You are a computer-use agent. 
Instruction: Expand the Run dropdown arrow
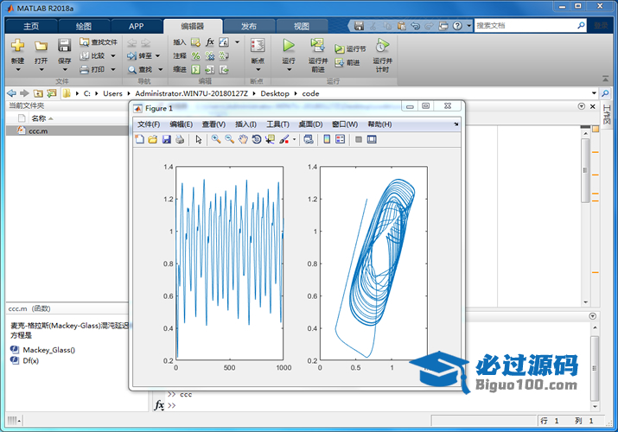289,70
